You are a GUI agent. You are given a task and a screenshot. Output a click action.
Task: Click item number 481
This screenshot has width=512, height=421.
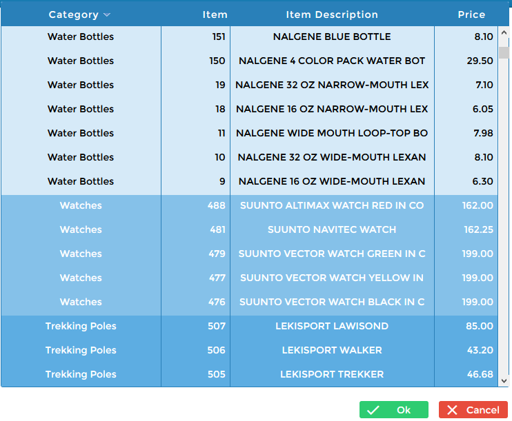218,229
